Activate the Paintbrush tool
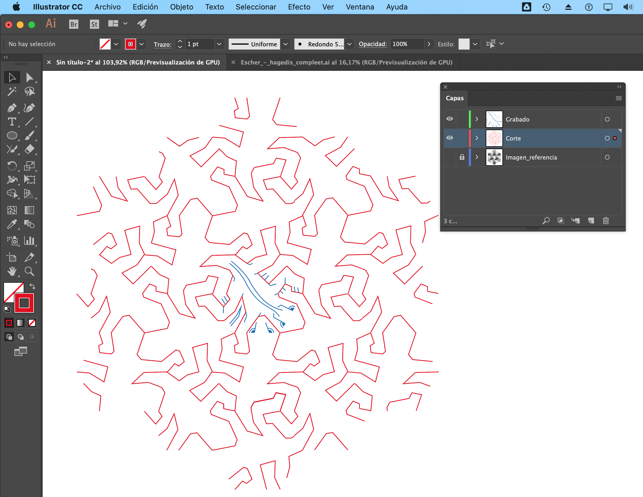643x497 pixels. [x=29, y=135]
